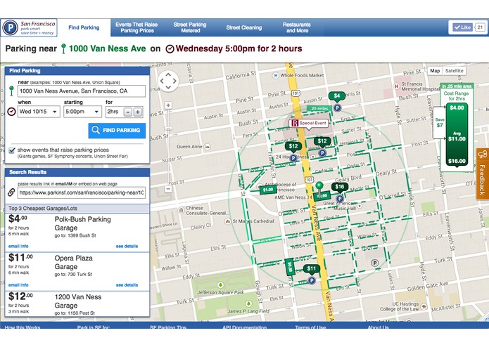This screenshot has width=489, height=347.
Task: See details for Opera Plaza Garage
Action: point(127,284)
